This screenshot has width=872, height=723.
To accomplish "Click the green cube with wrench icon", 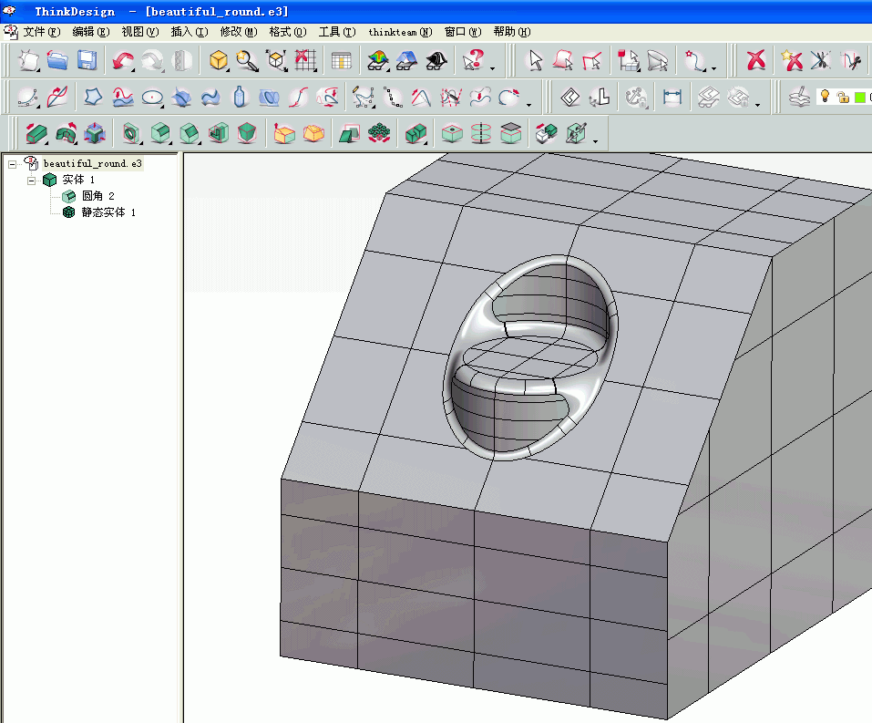I will coord(576,134).
